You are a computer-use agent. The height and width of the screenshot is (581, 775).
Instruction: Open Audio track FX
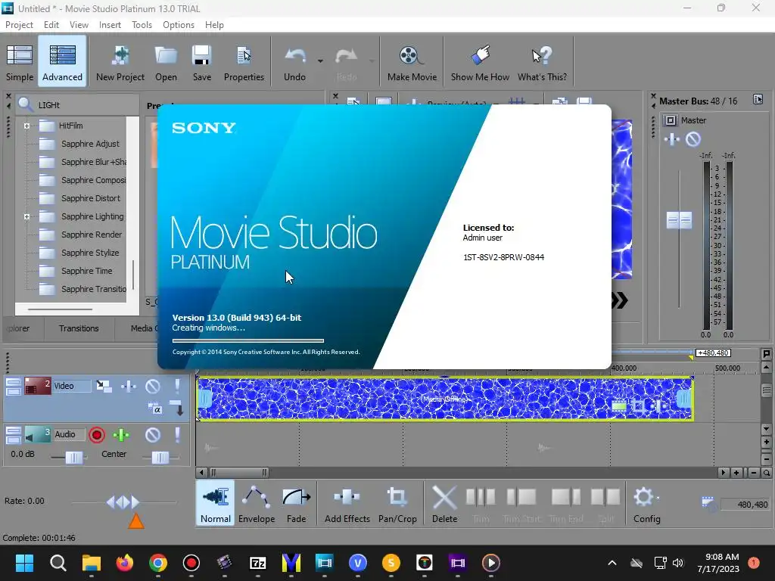point(121,435)
